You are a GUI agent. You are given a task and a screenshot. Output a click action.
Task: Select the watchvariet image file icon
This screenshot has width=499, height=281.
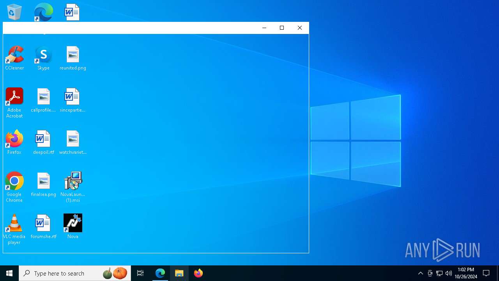click(73, 142)
